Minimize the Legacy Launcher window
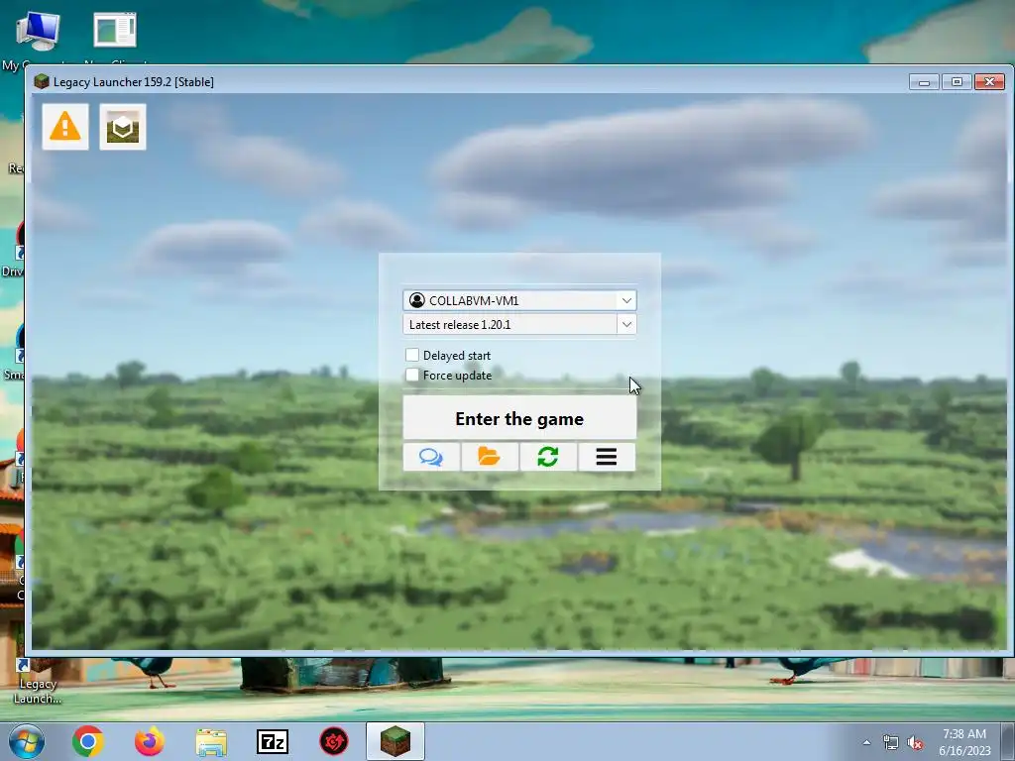Image resolution: width=1015 pixels, height=761 pixels. click(924, 82)
